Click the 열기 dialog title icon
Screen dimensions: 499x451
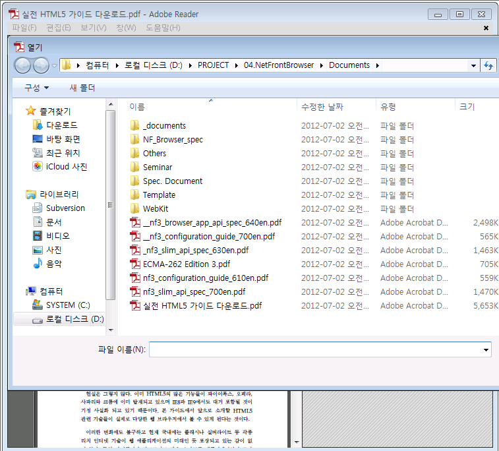tap(19, 47)
